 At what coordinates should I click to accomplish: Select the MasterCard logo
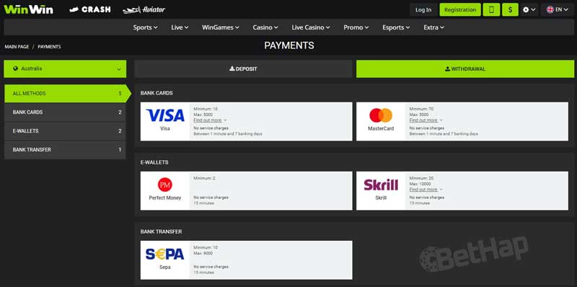click(381, 115)
